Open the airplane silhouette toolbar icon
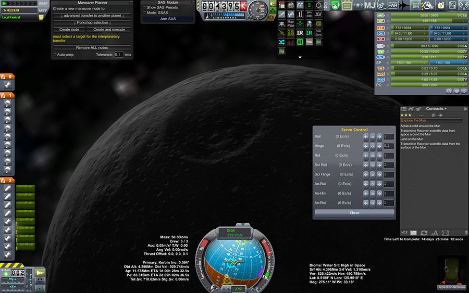Screen dimensions: 469x293 tap(404, 5)
